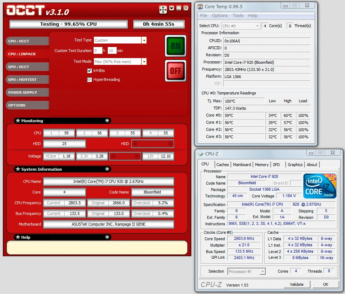This screenshot has height=294, width=345.
Task: Open the Options menu in Core Temp
Action: [220, 16]
